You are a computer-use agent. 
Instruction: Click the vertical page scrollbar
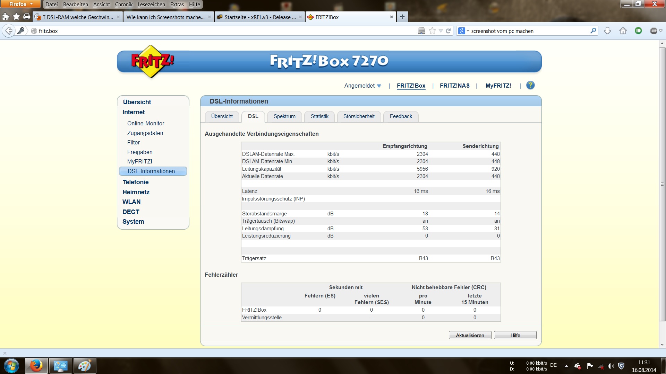(662, 184)
